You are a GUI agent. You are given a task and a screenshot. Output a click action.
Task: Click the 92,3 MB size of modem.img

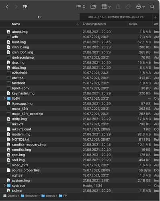(144, 134)
